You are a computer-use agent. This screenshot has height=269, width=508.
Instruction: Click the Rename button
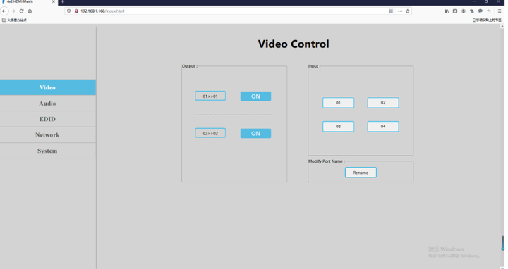click(361, 173)
